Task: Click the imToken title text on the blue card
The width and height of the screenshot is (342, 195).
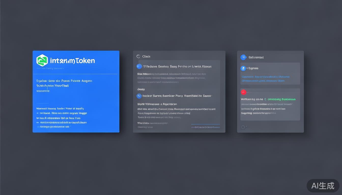Action: [x=72, y=61]
